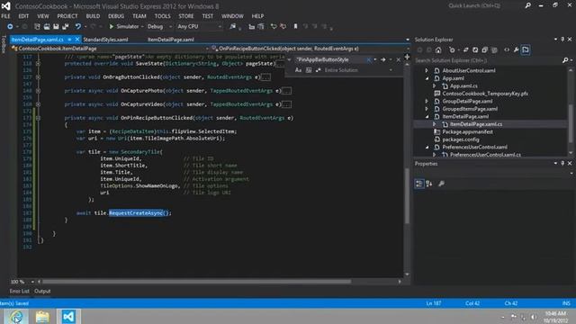Image resolution: width=576 pixels, height=324 pixels.
Task: Toggle Use Regular Expressions in find box
Action: point(318,70)
